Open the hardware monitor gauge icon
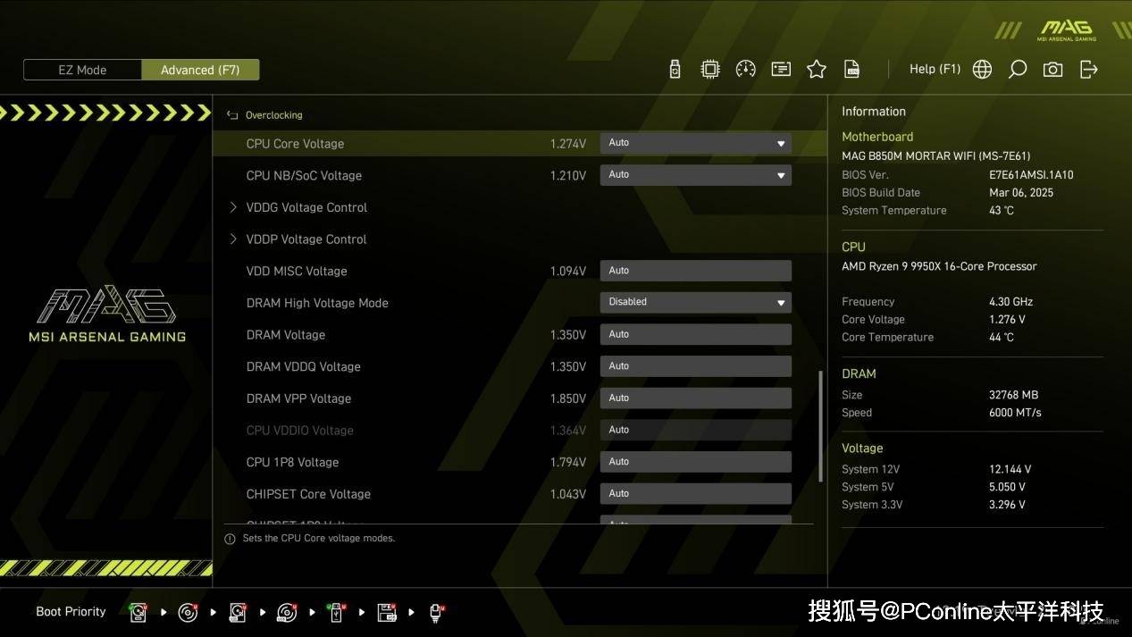Image resolution: width=1132 pixels, height=637 pixels. coord(746,69)
